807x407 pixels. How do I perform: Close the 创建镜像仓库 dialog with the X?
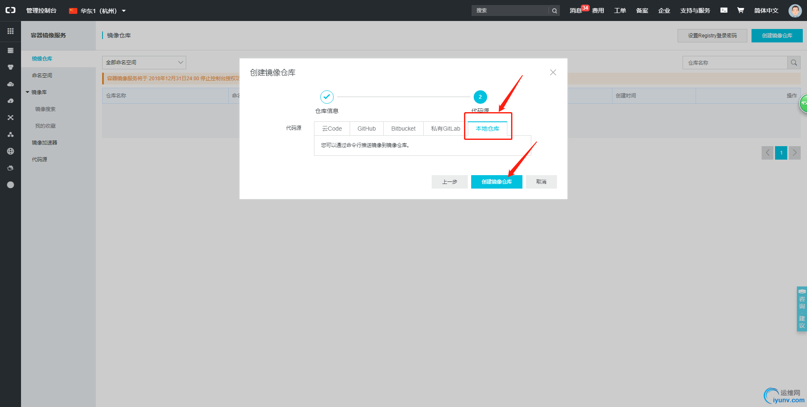point(553,73)
